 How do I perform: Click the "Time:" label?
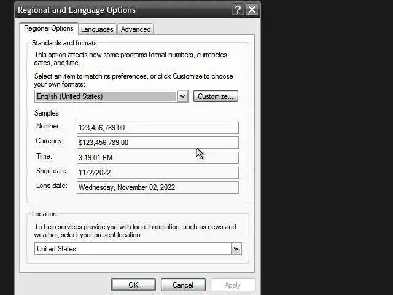44,156
